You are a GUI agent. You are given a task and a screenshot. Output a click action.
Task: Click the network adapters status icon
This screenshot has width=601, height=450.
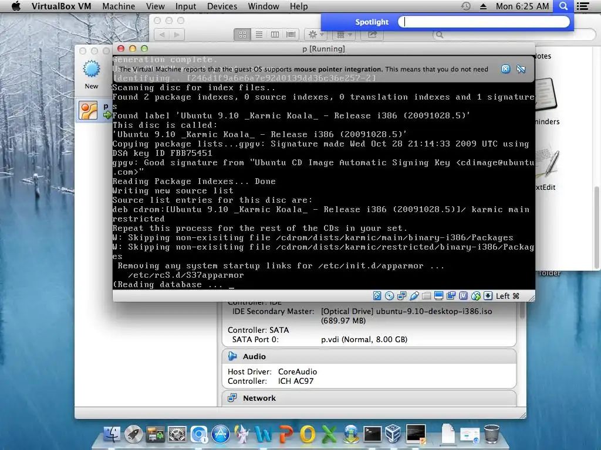(401, 296)
